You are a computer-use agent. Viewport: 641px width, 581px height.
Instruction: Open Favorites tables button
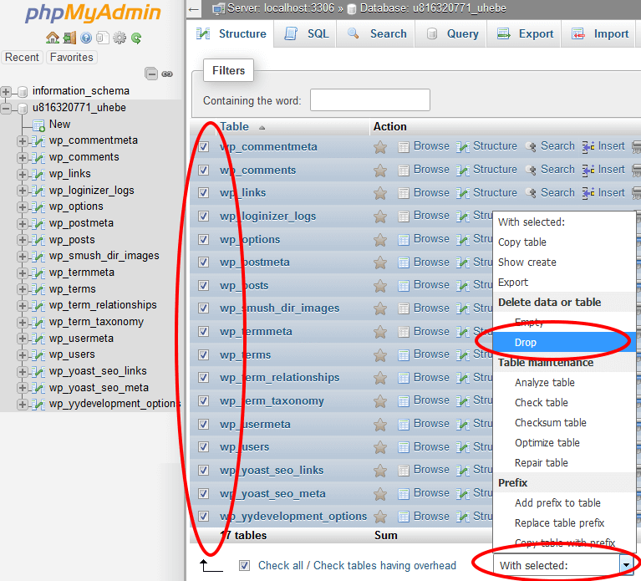[x=72, y=57]
